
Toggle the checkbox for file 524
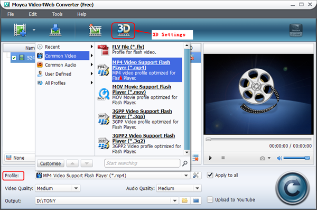(x=14, y=58)
